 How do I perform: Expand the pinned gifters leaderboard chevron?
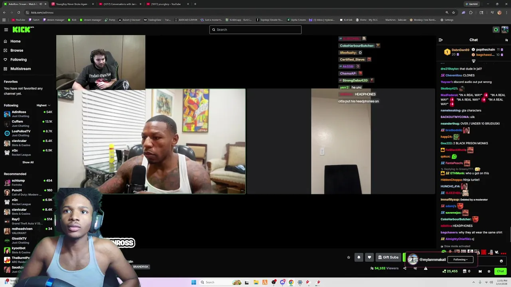(473, 61)
